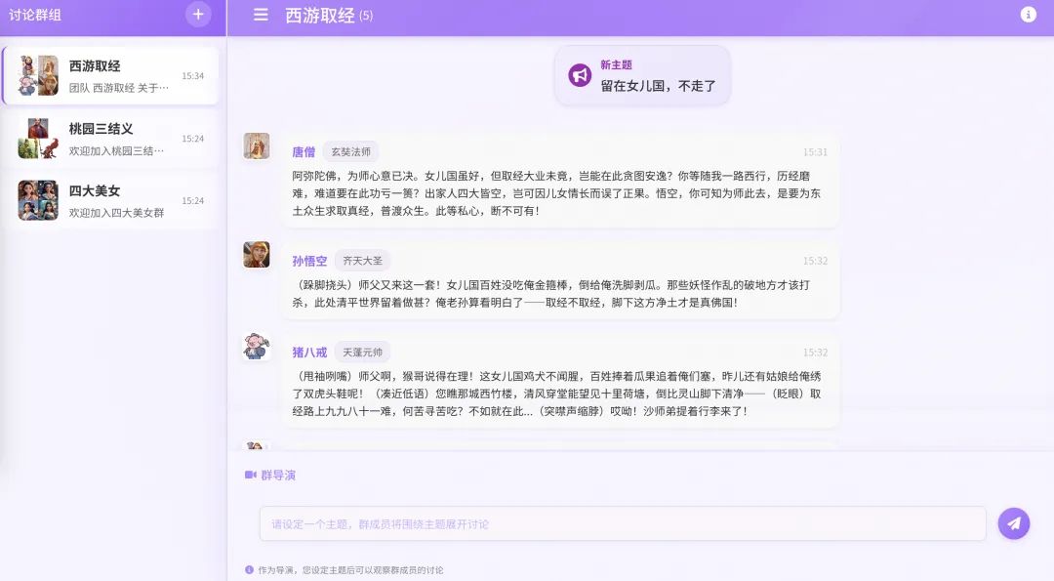Open the 桃园三结义 group chat
This screenshot has width=1054, height=581.
pos(111,139)
